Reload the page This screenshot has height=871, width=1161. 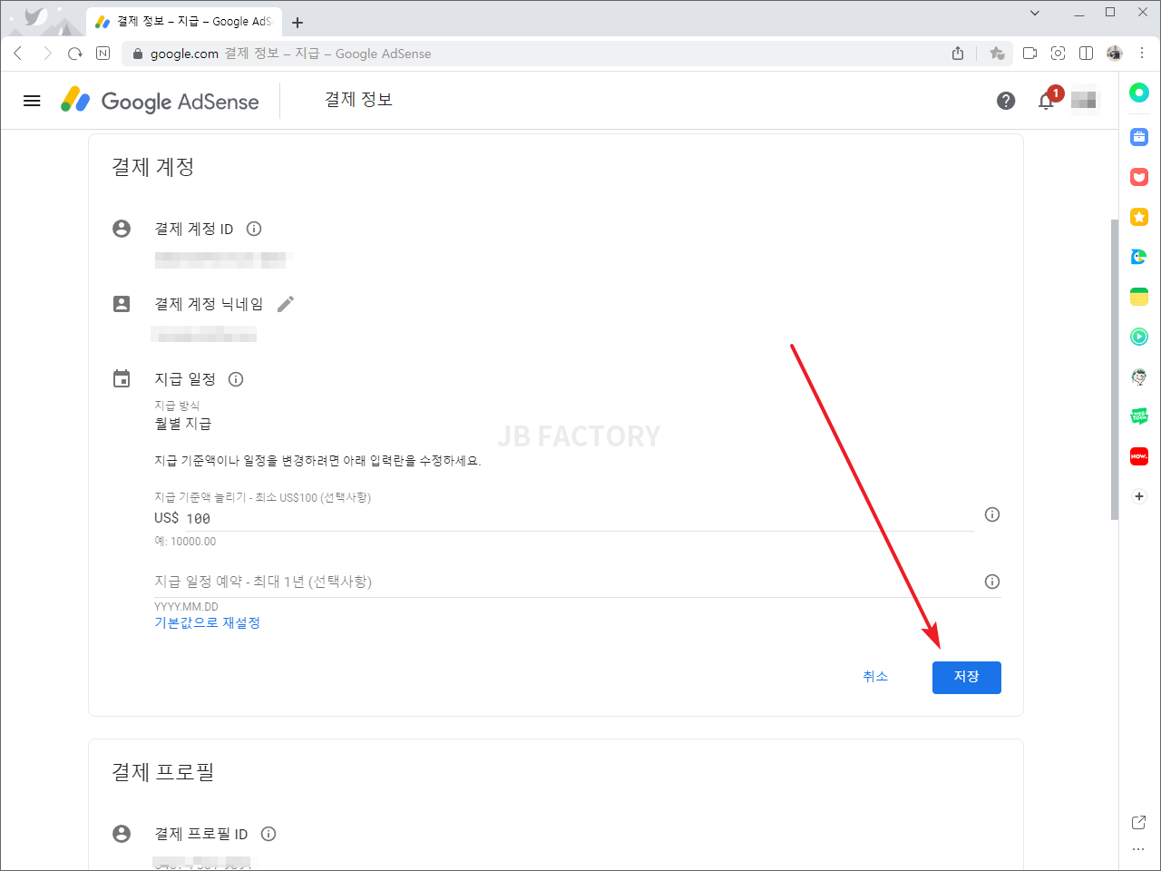[x=75, y=54]
